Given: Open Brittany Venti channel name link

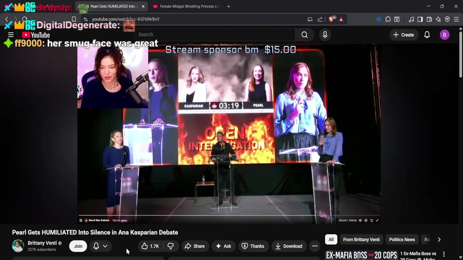Looking at the screenshot, I should coord(42,243).
